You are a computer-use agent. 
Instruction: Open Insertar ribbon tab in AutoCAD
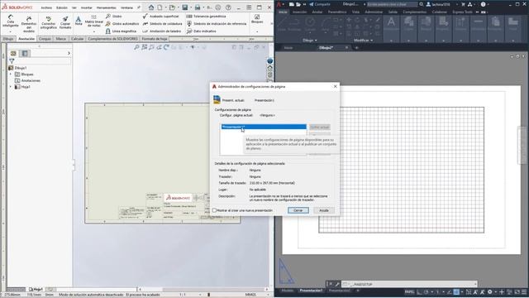point(299,12)
